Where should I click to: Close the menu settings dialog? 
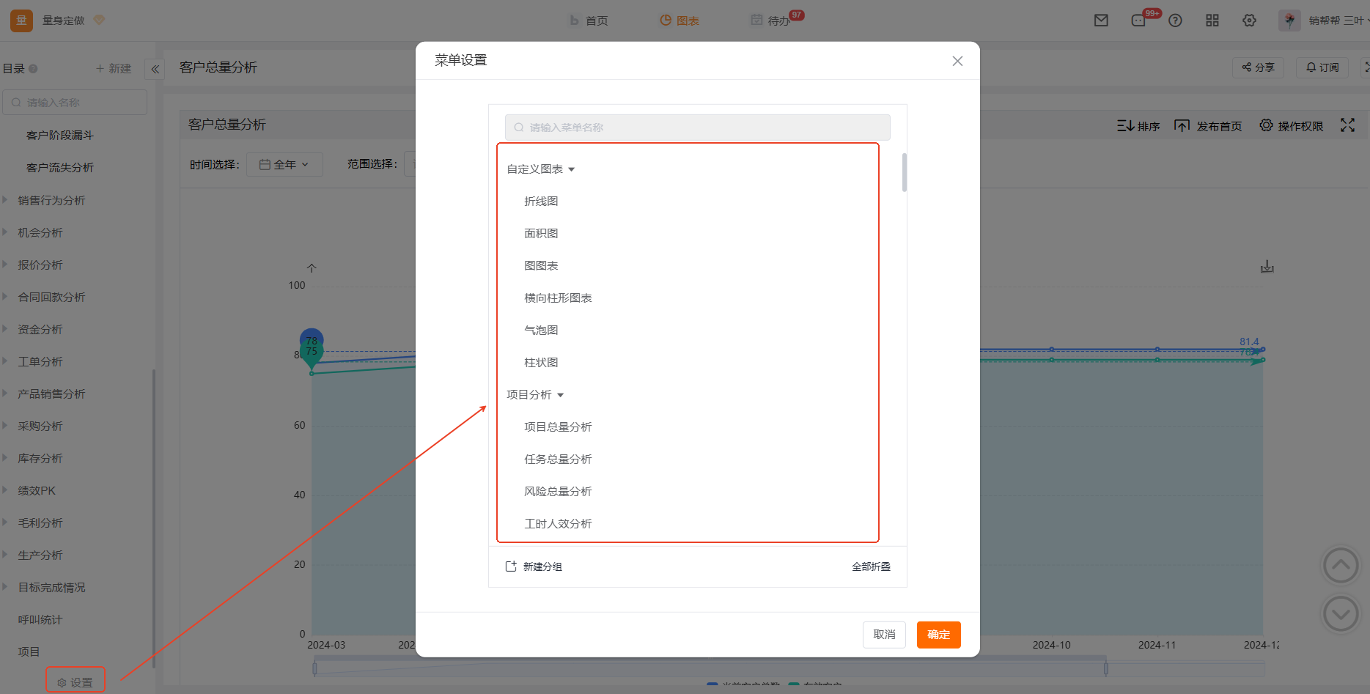(x=957, y=61)
